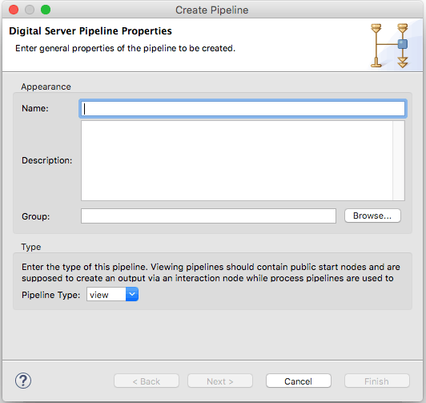Open help via the question mark icon
426x403 pixels.
[23, 381]
